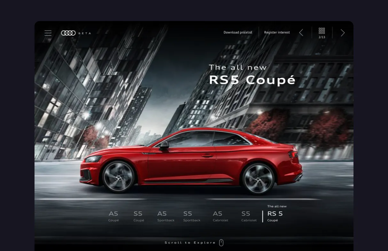Viewport: 388px width, 251px height.
Task: Select the A5 Coupé model
Action: pos(113,216)
